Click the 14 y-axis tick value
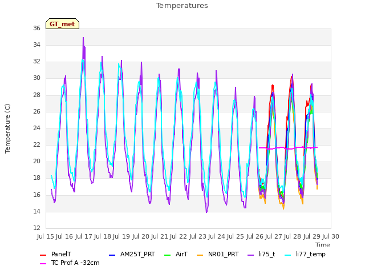 click(x=36, y=211)
